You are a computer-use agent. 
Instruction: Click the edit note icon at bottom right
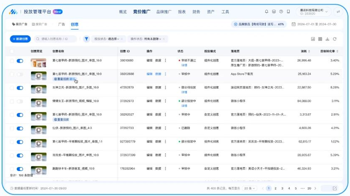point(334,188)
